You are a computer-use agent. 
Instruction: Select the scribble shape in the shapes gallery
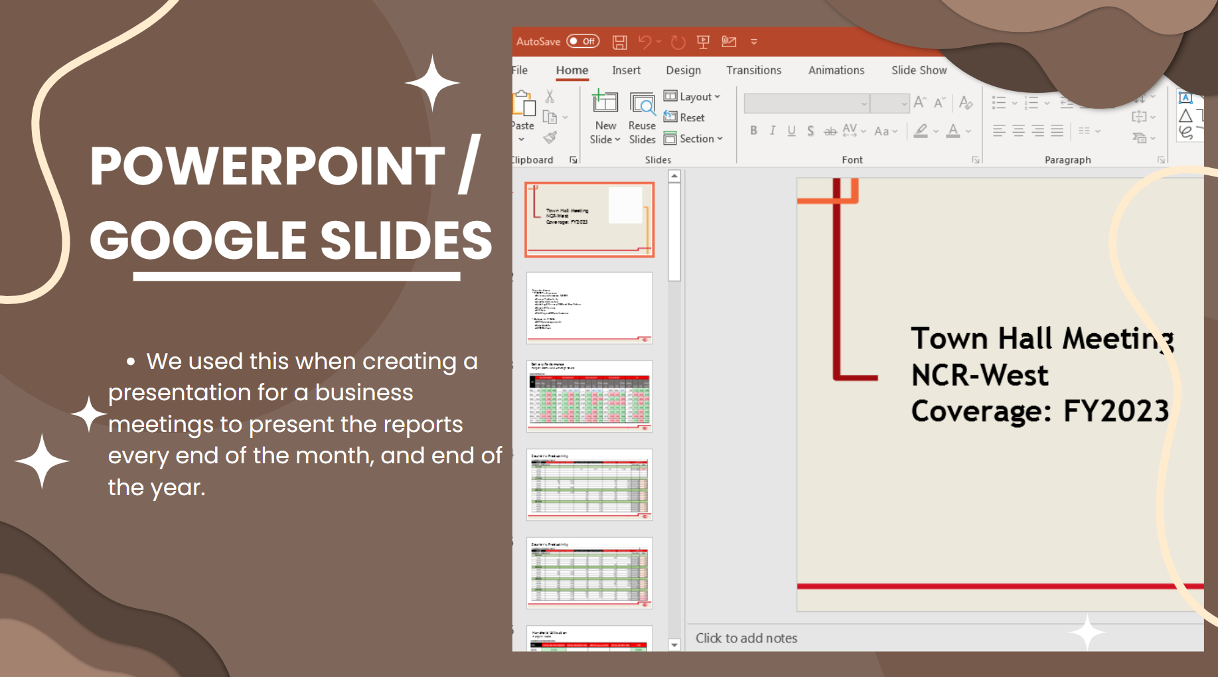tap(1185, 133)
